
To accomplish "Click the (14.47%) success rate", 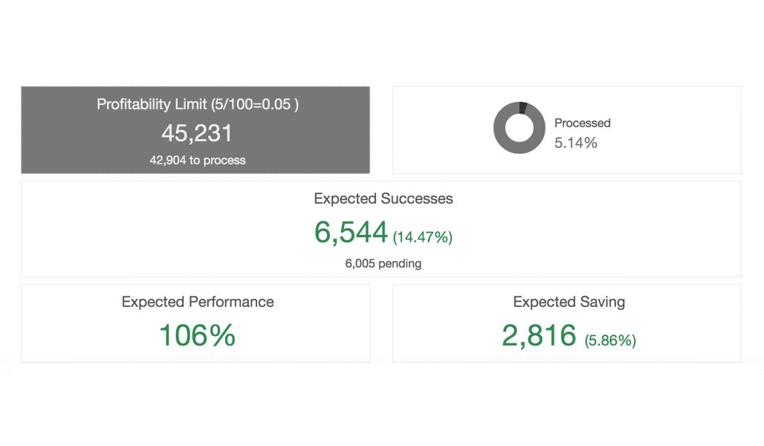I will pyautogui.click(x=422, y=237).
